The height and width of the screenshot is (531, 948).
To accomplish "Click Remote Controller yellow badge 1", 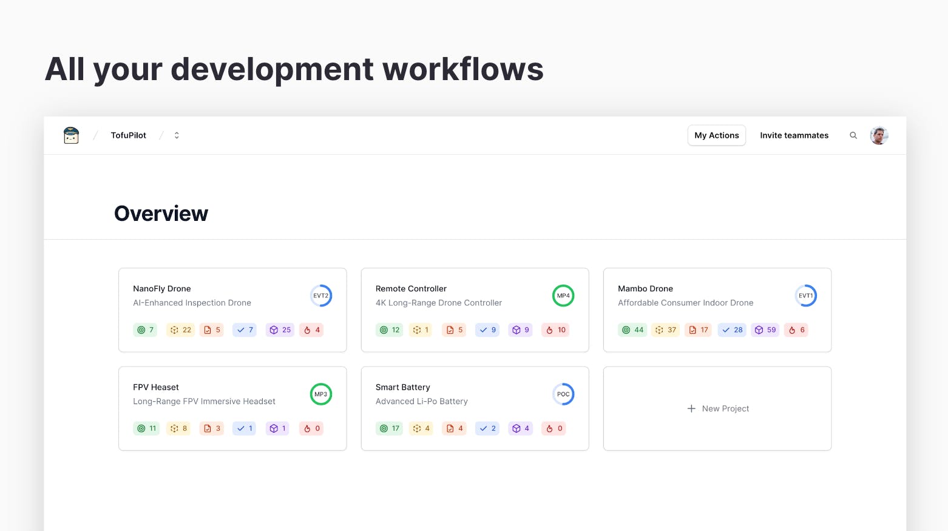I will click(421, 330).
